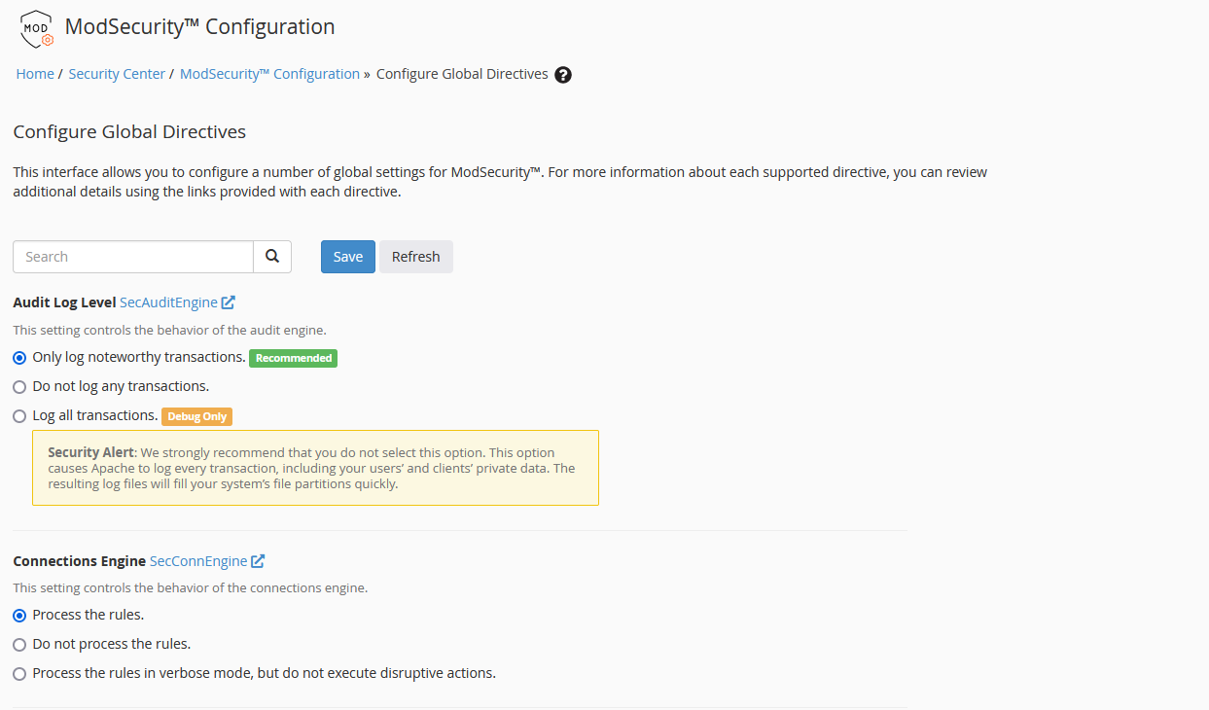Open Security Center from breadcrumbs
This screenshot has width=1209, height=710.
(117, 73)
